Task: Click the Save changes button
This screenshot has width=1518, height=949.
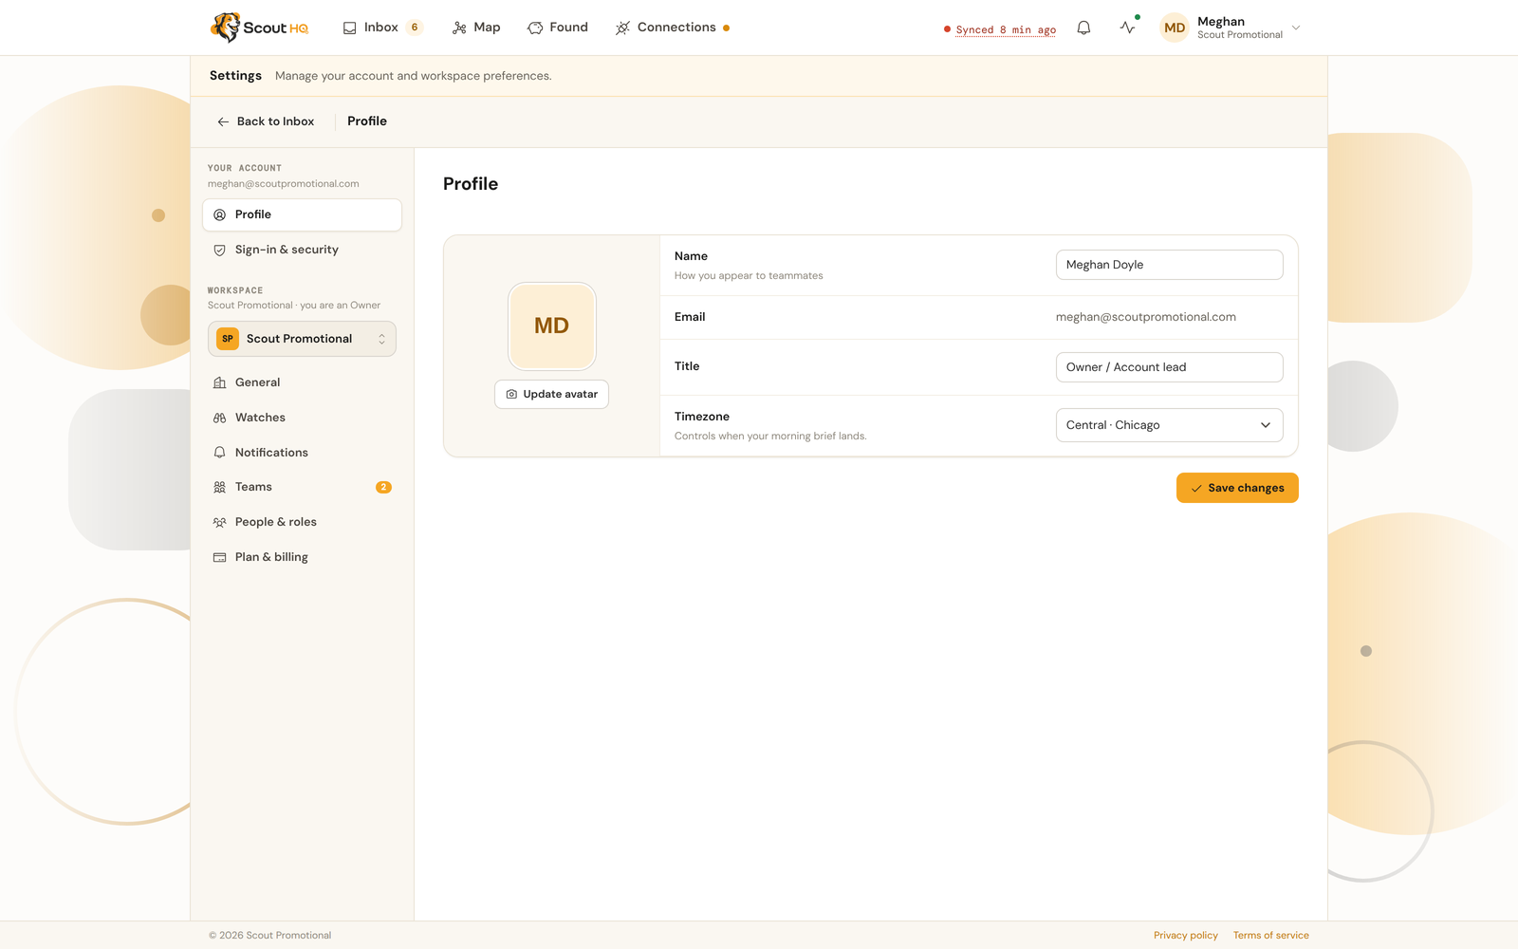Action: click(x=1237, y=488)
